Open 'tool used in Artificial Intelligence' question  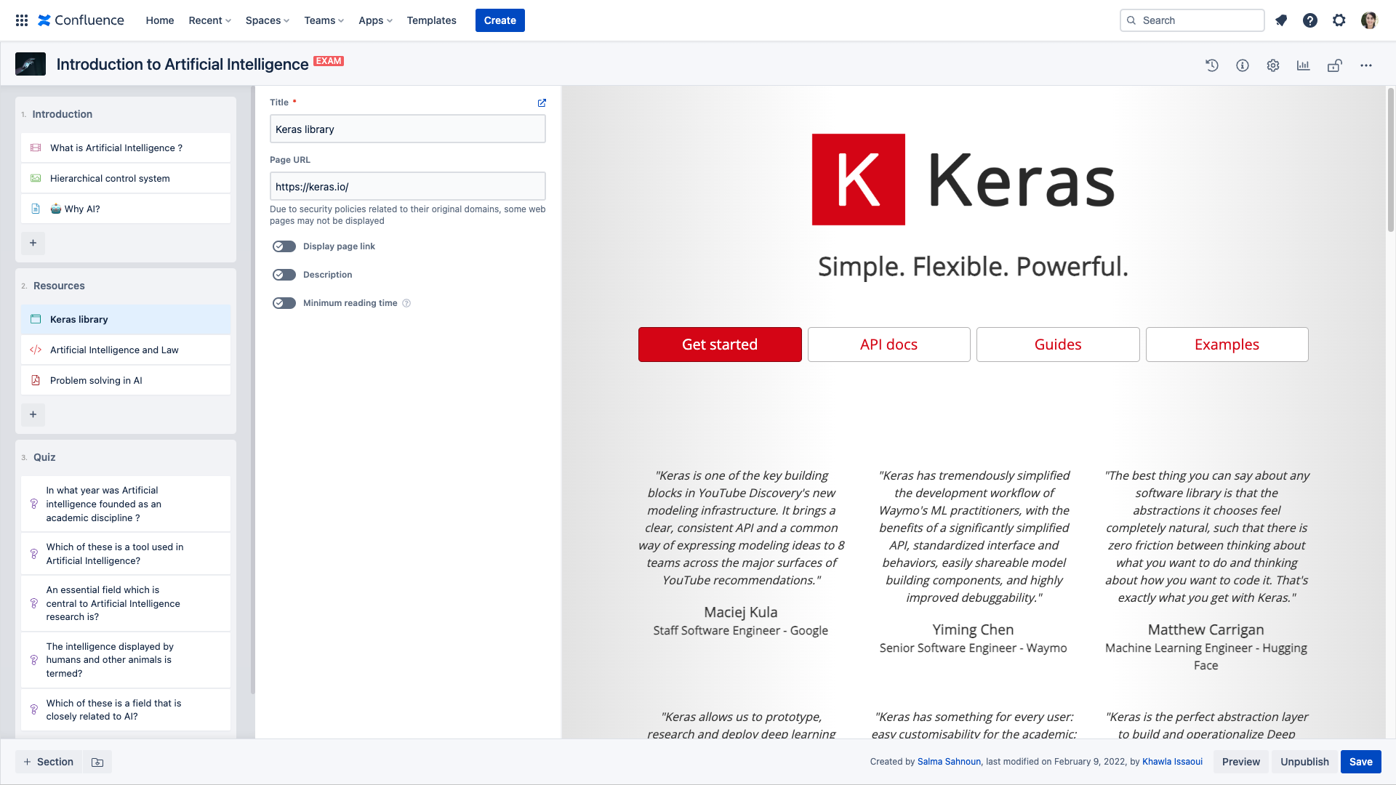(126, 554)
